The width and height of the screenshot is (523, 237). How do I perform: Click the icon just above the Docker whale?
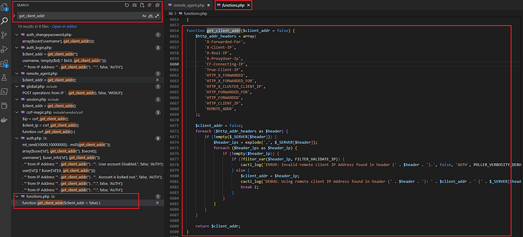click(x=5, y=106)
